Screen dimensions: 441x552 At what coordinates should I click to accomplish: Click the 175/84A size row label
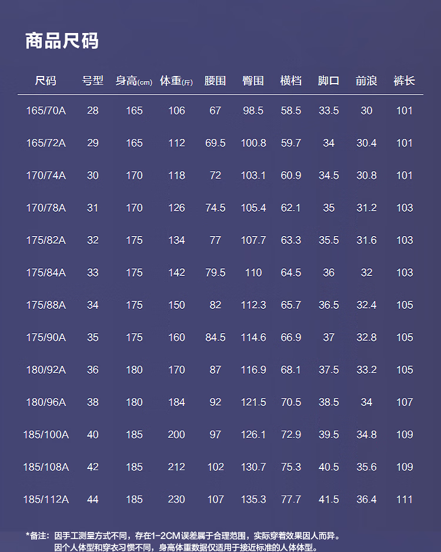[x=46, y=272]
